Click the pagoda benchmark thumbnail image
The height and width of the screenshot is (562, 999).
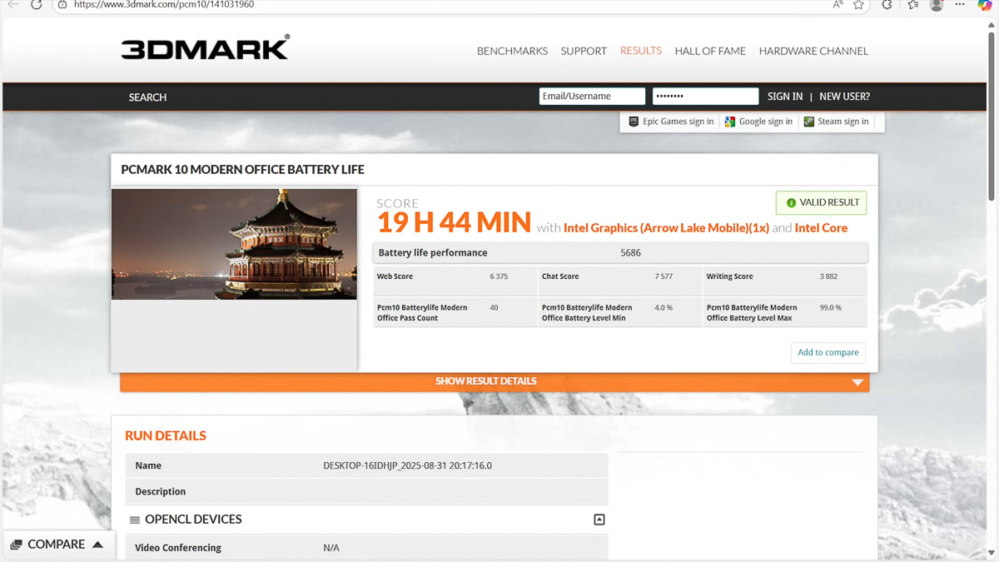pos(234,244)
